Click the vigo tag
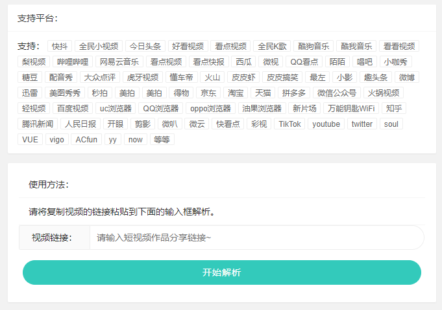Screen dimensions: 442x310 (x=56, y=139)
